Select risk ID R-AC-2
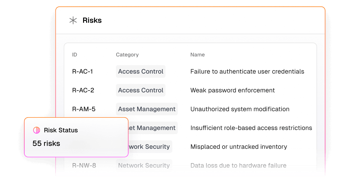Image resolution: width=360 pixels, height=184 pixels. point(83,90)
